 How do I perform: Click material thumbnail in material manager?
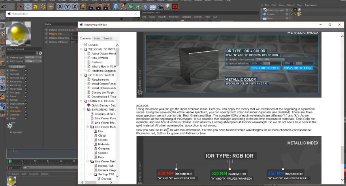tap(11, 181)
